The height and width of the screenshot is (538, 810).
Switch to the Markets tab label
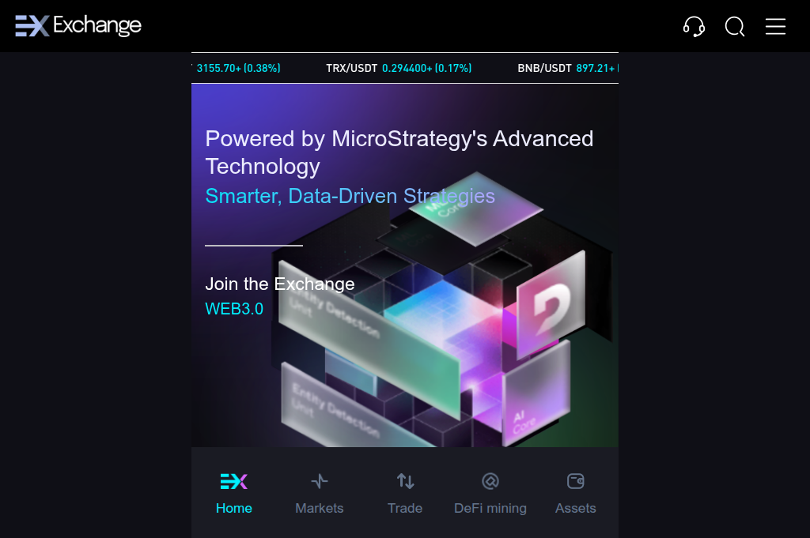click(320, 508)
